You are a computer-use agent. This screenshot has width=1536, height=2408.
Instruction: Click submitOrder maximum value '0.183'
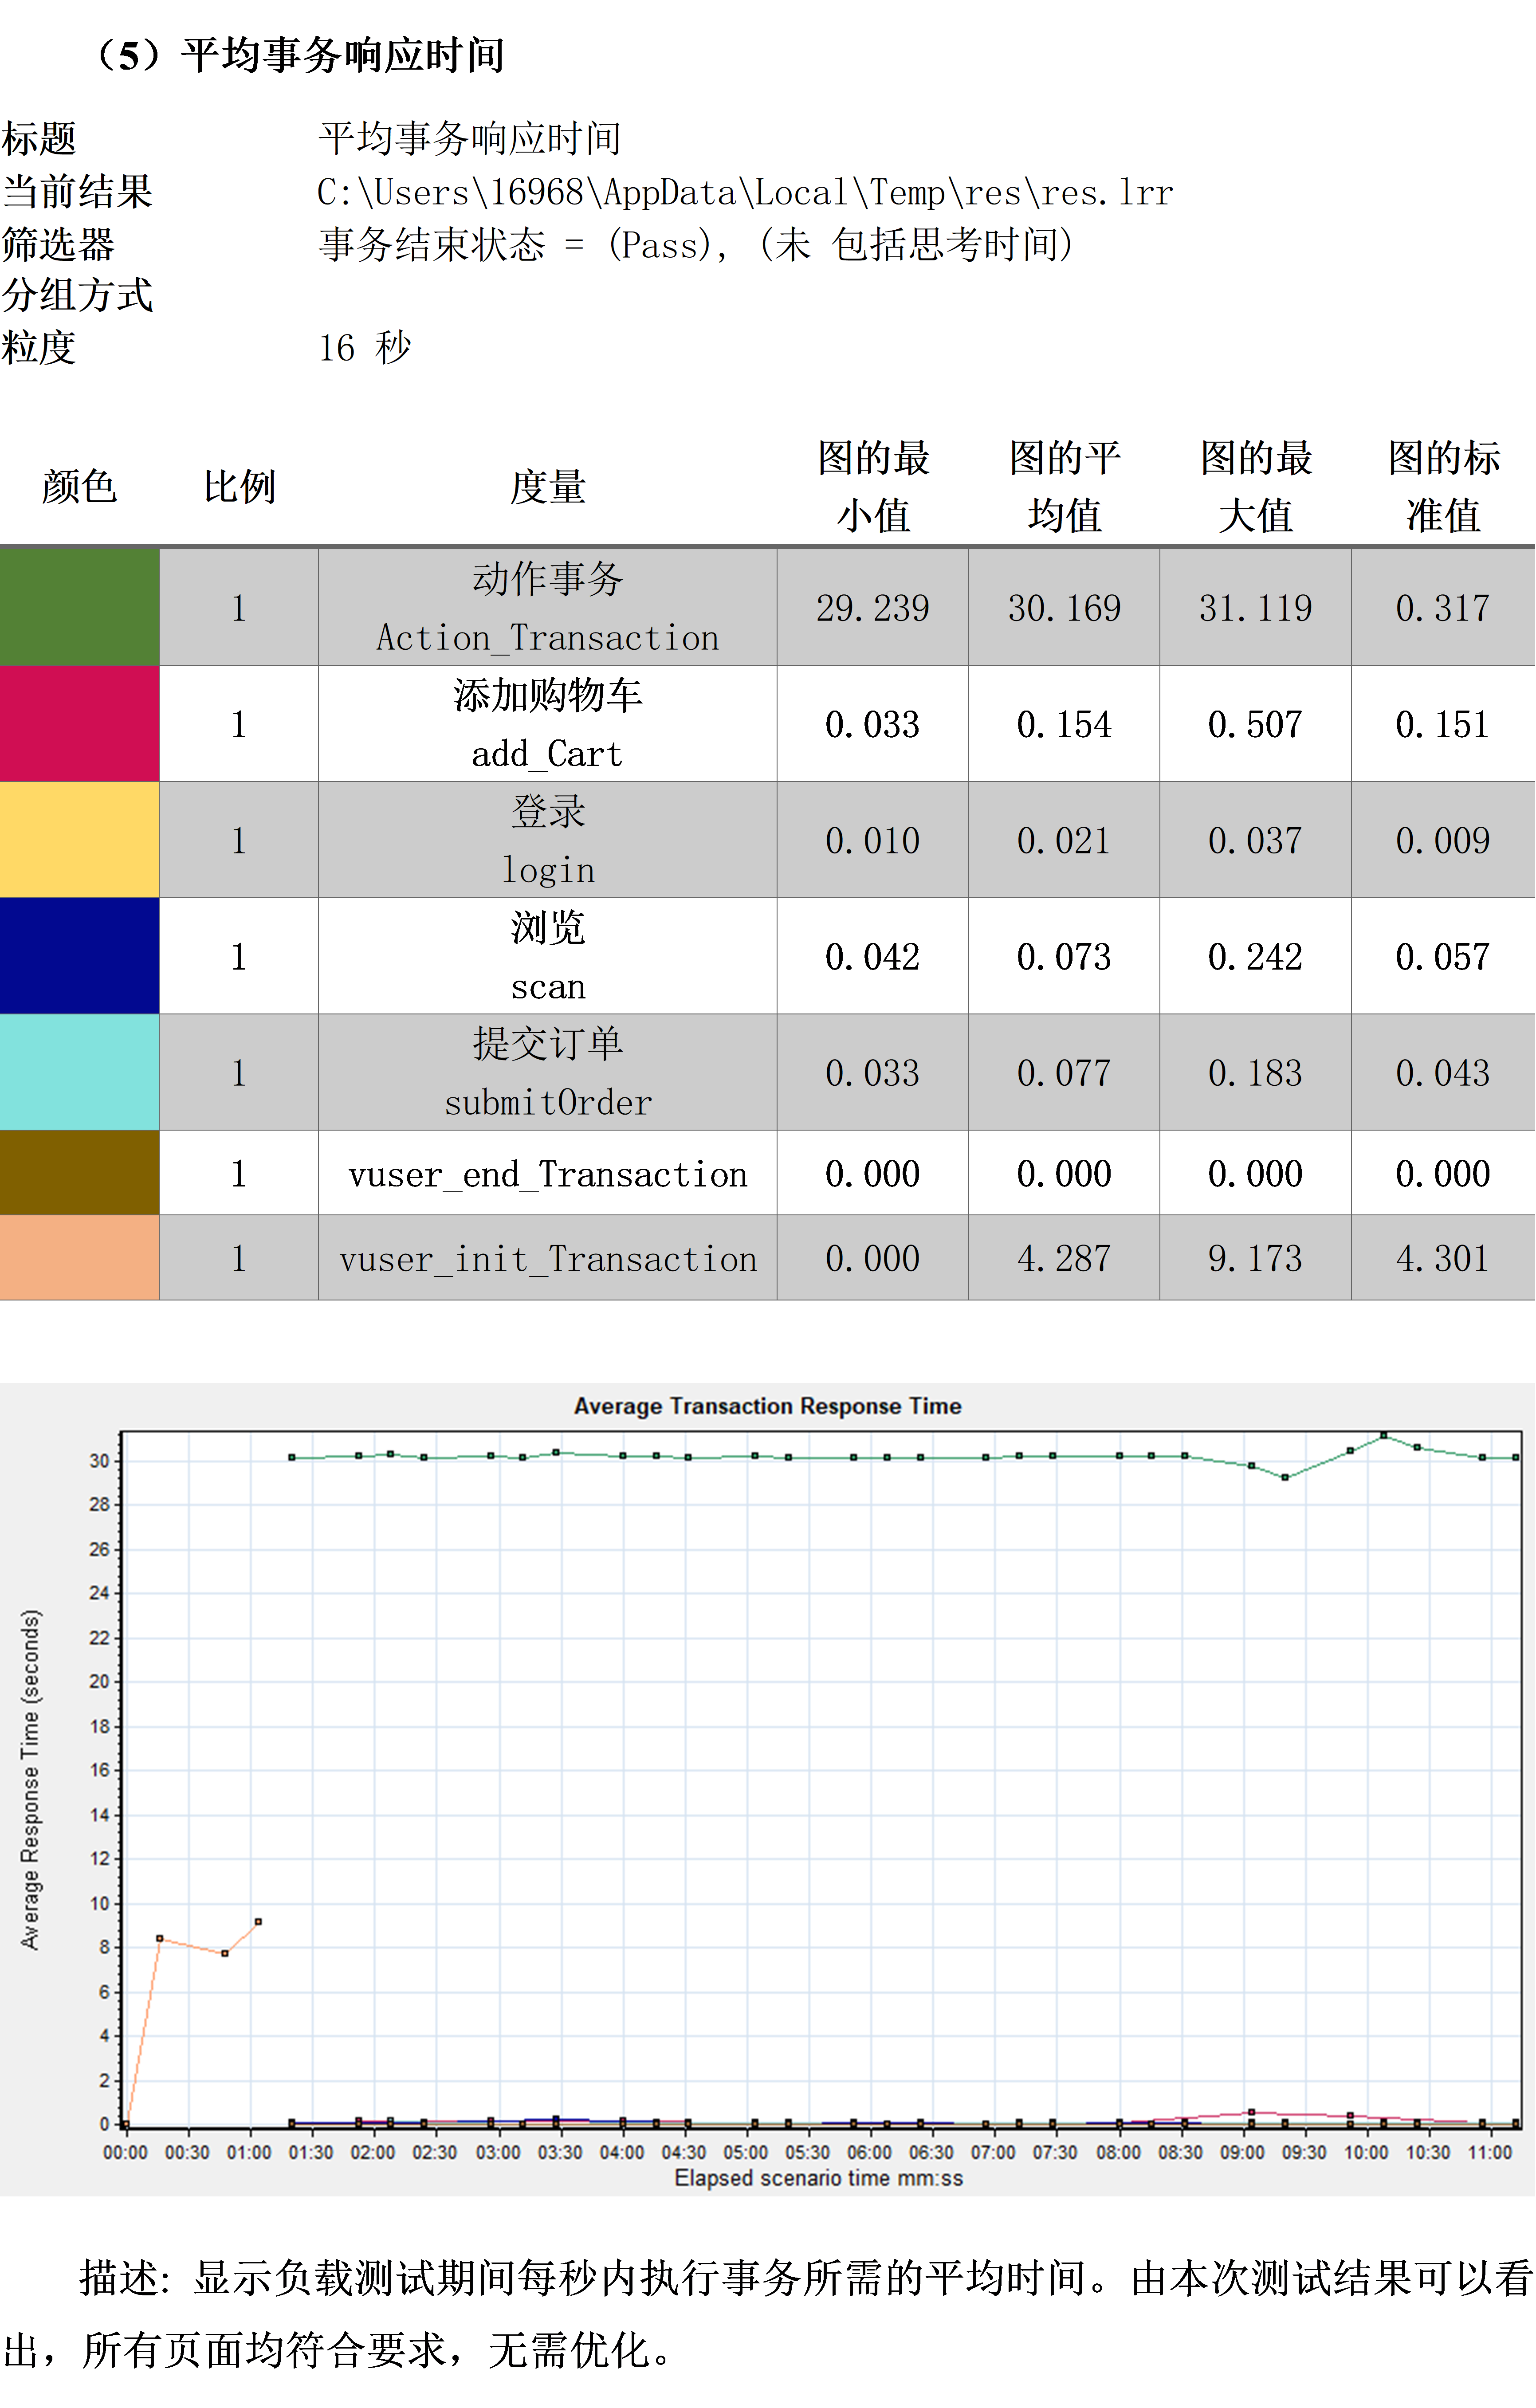(1256, 1073)
